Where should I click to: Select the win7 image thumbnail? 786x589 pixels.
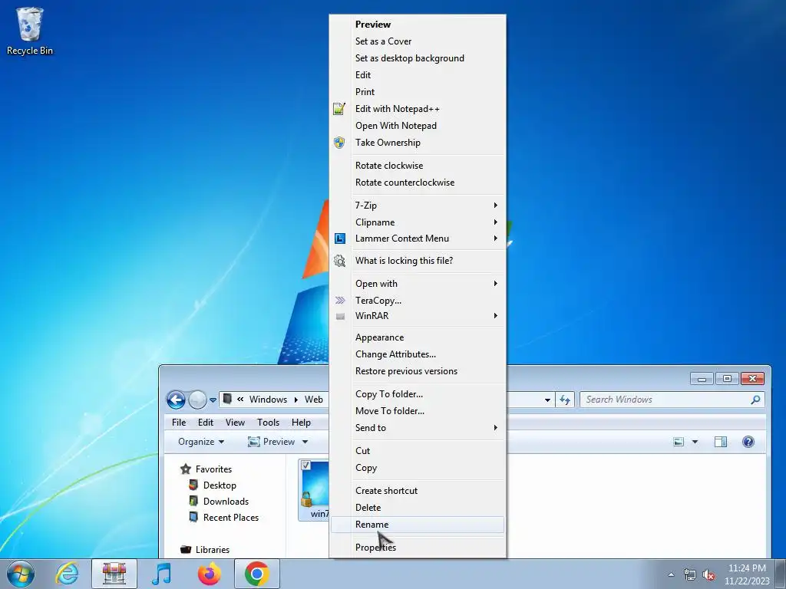[x=314, y=490]
